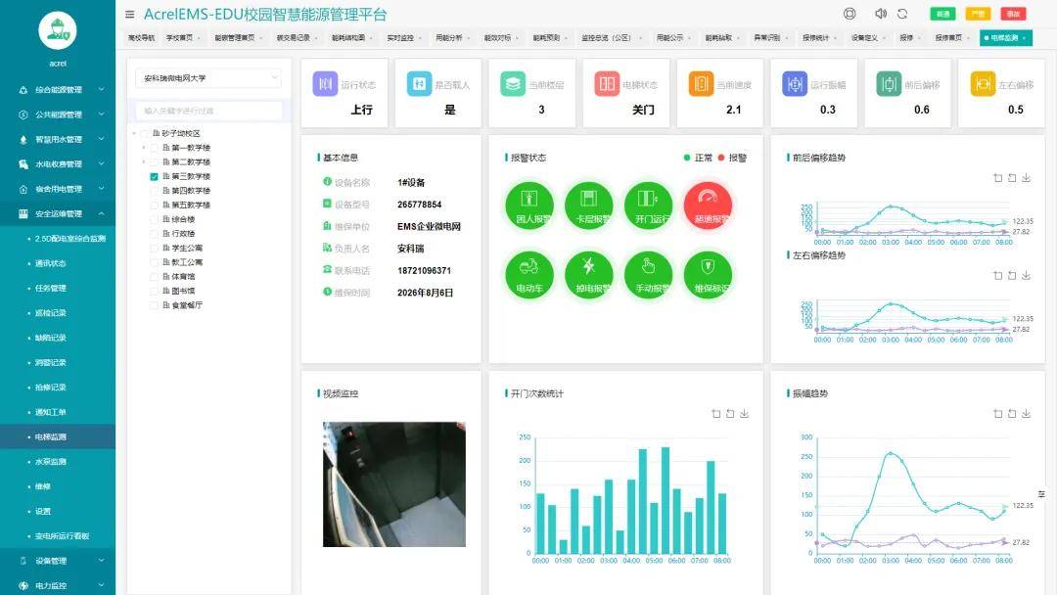Click the red 超速报警 overspeed alarm icon
The image size is (1057, 595).
pyautogui.click(x=708, y=205)
